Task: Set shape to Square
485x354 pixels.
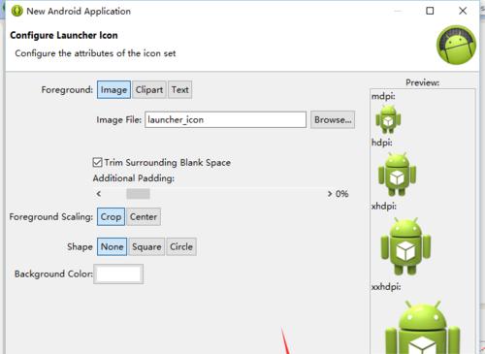Action: point(146,247)
